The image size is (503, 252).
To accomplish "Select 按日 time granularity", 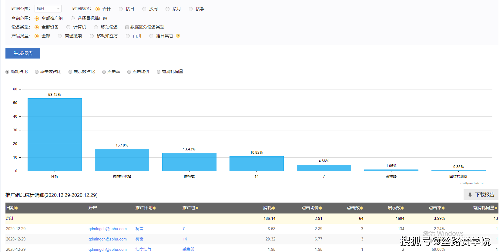I will pos(121,9).
